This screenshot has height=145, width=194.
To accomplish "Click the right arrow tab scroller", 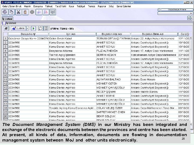I will 192,18.
